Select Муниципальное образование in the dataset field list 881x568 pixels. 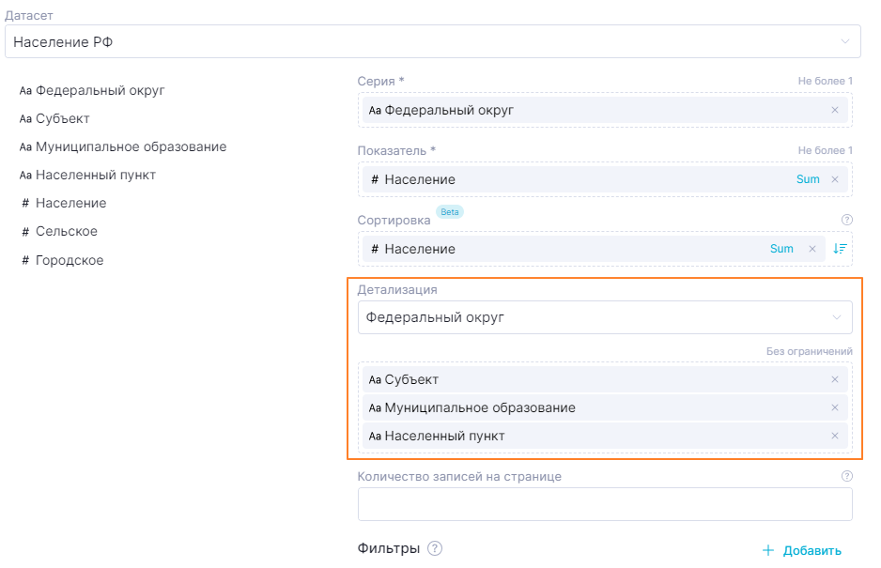[131, 147]
